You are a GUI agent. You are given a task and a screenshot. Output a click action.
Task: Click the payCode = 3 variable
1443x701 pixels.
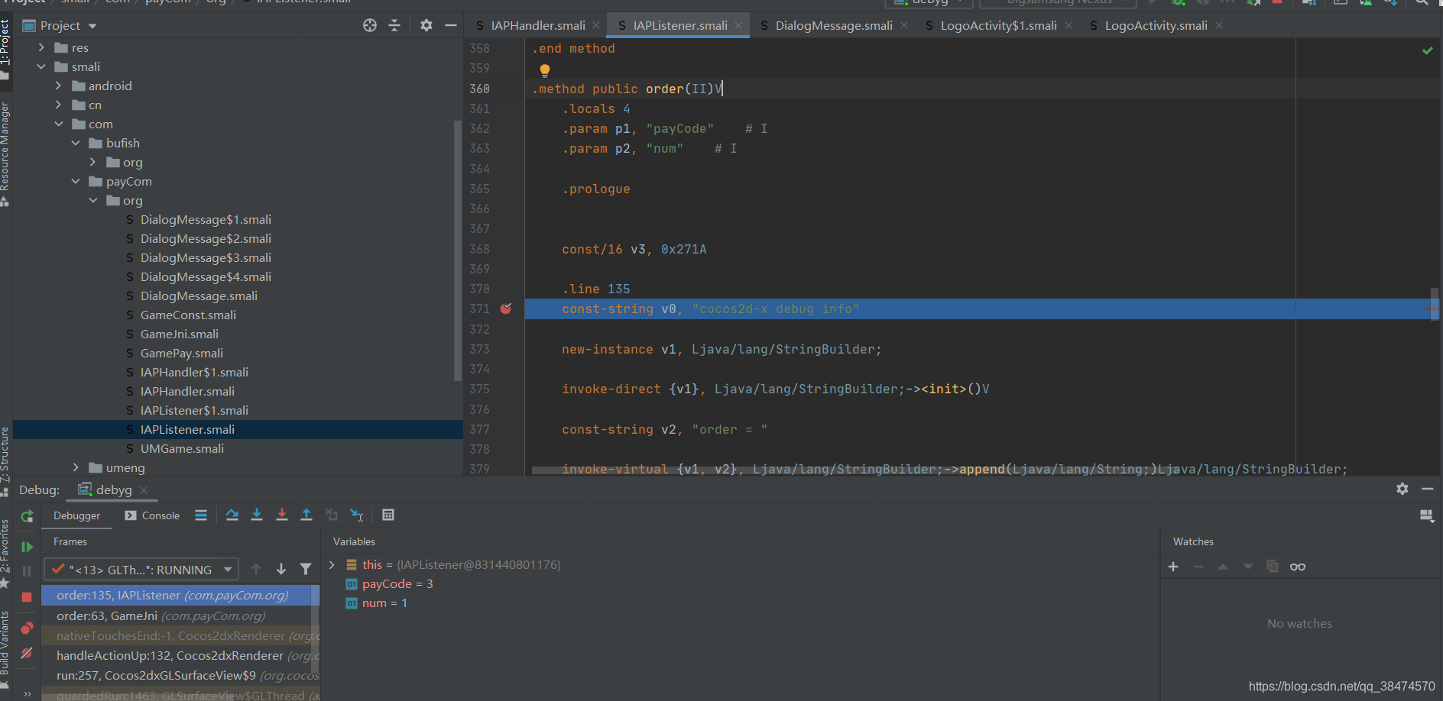point(397,583)
